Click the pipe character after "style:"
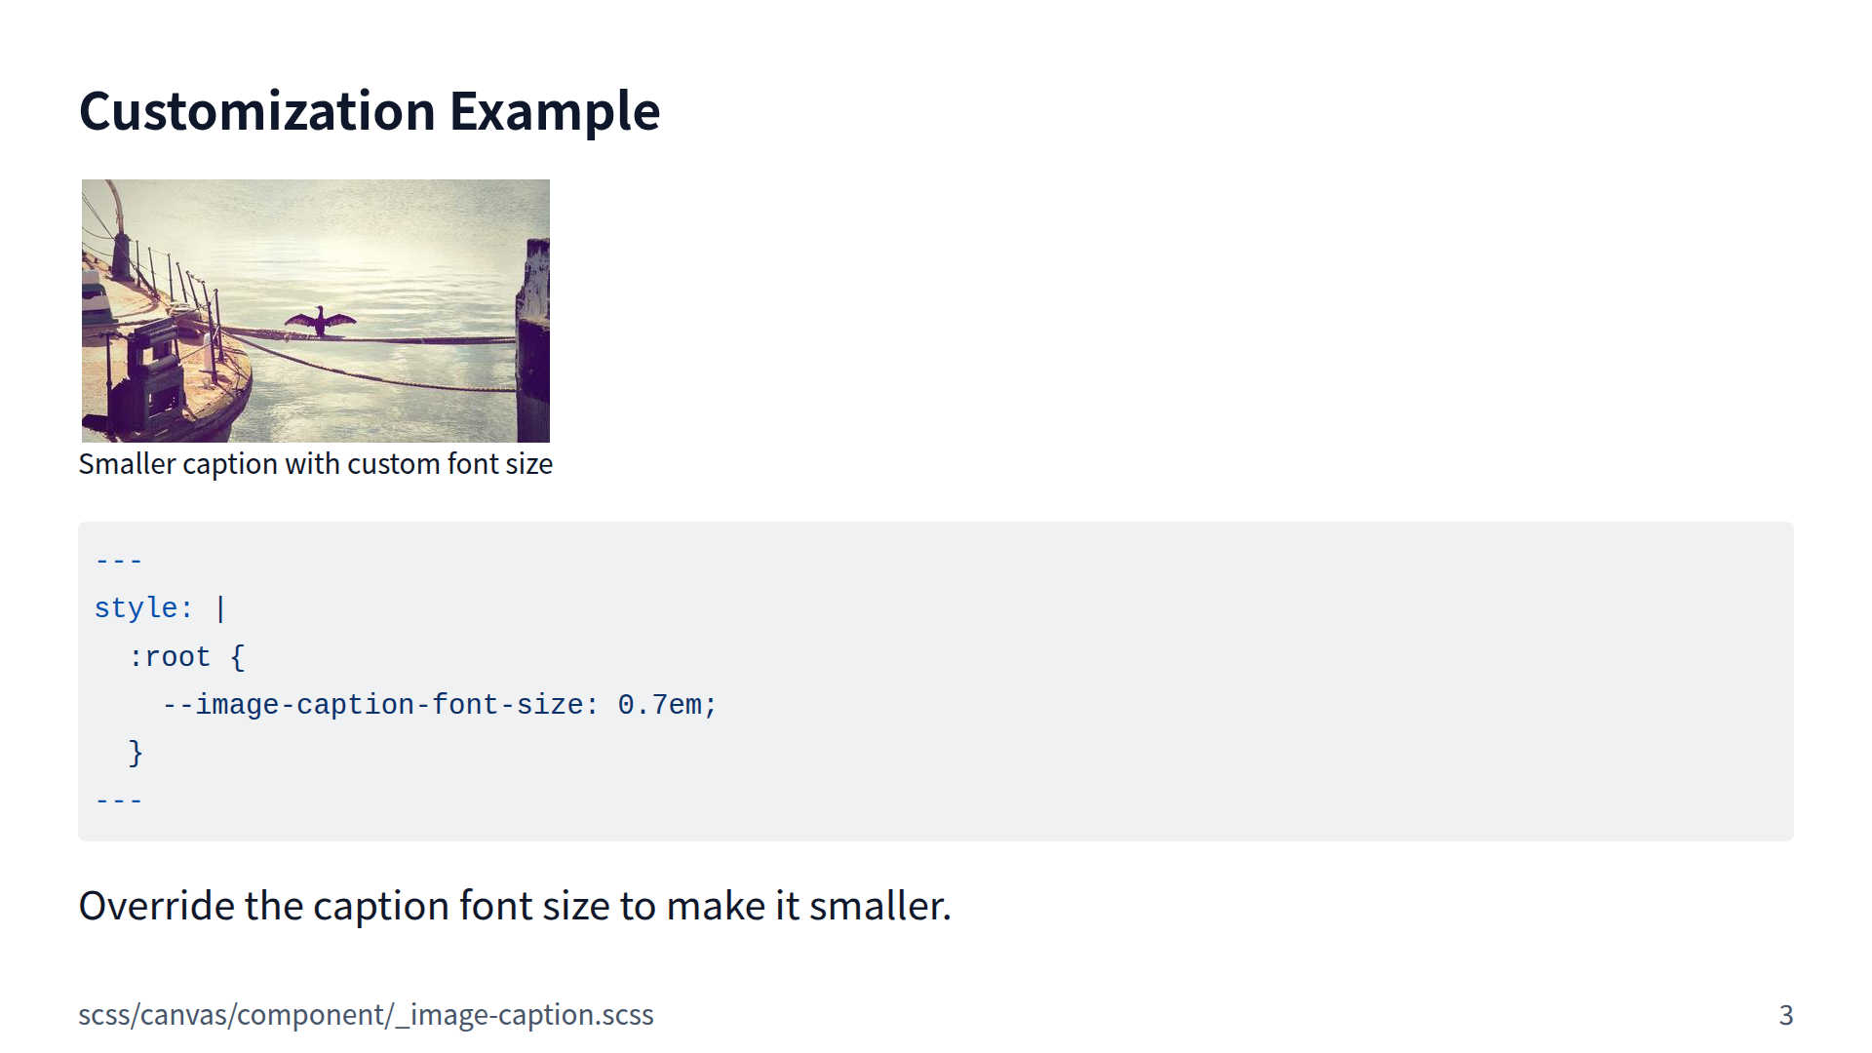The height and width of the screenshot is (1053, 1872). 220,608
